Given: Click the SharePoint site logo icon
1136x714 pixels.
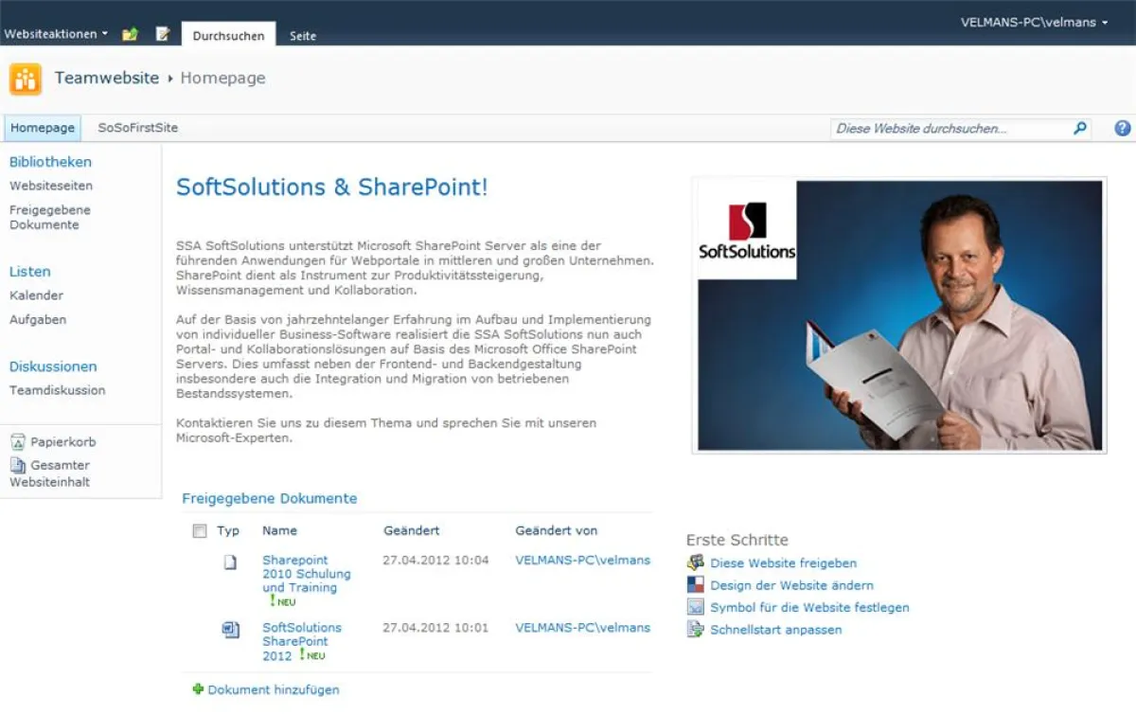Looking at the screenshot, I should pyautogui.click(x=25, y=78).
